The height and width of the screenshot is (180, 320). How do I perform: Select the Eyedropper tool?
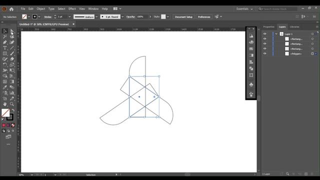click(5, 87)
